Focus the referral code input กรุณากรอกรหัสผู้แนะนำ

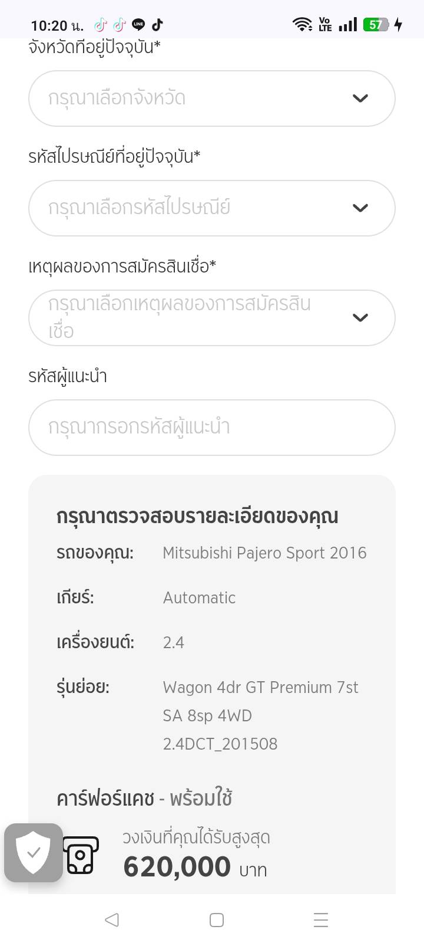(x=211, y=428)
